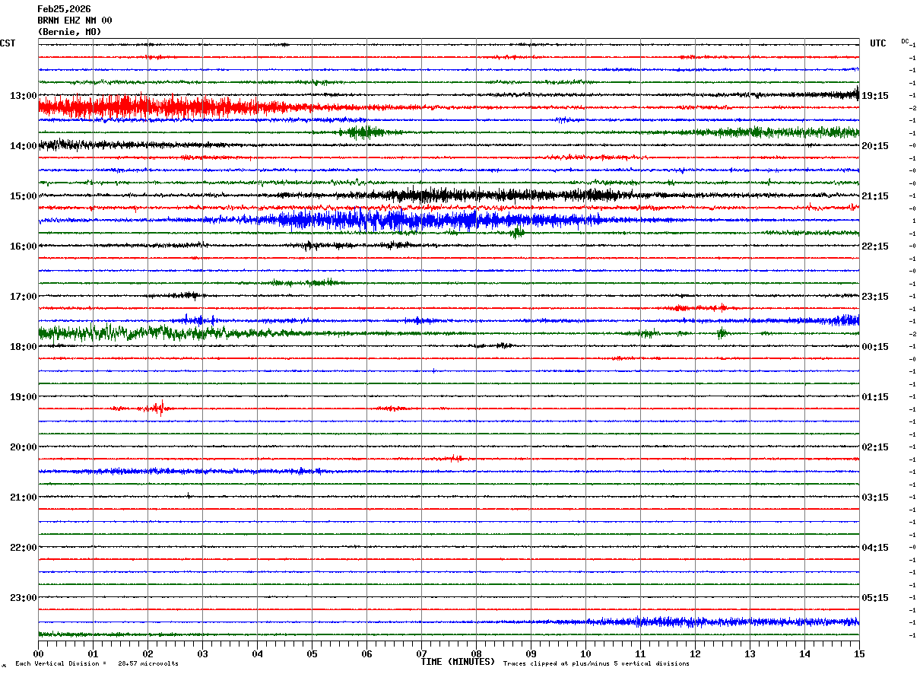Image resolution: width=920 pixels, height=674 pixels.
Task: Click the 03:15 UTC time label
Action: tap(874, 498)
